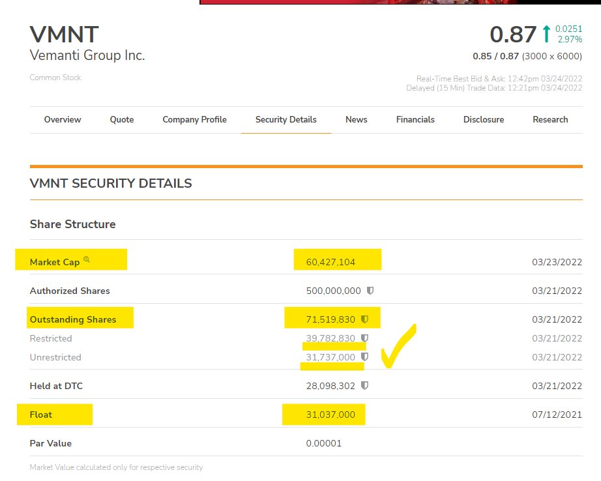
Task: Click the 31,037,000 float value
Action: (x=330, y=415)
